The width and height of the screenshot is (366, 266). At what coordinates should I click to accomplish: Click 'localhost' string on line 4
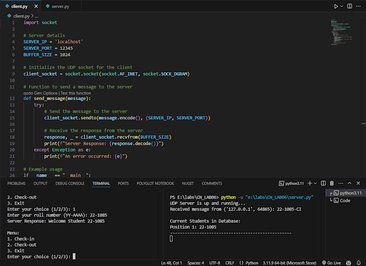[69, 41]
